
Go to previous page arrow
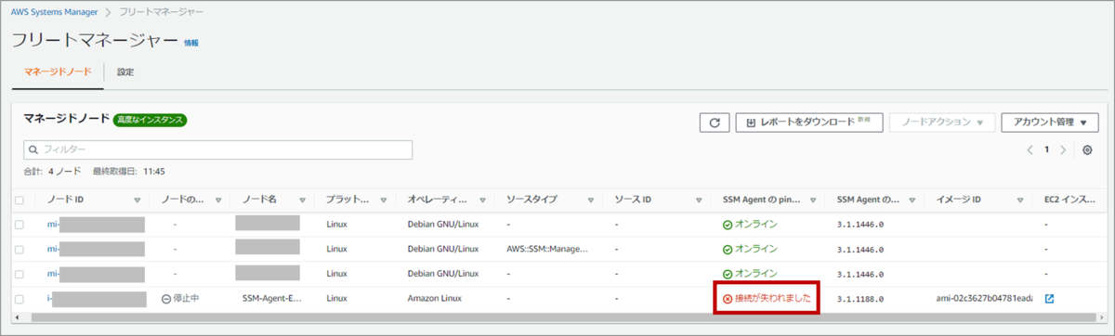[x=1030, y=150]
